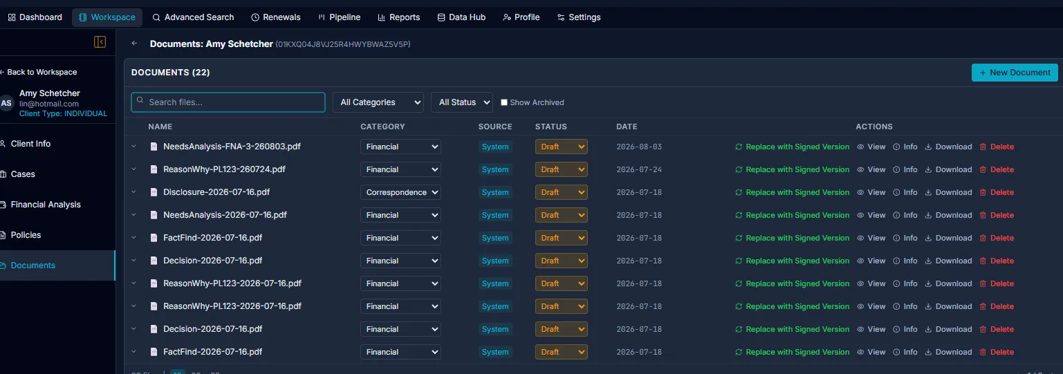The image size is (1063, 374).
Task: Open the Dashboard tab
Action: pos(35,17)
